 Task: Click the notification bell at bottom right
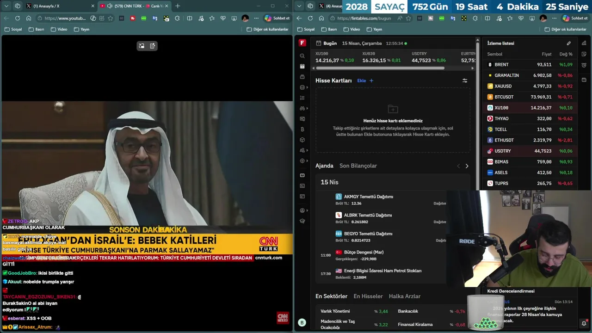point(584,323)
